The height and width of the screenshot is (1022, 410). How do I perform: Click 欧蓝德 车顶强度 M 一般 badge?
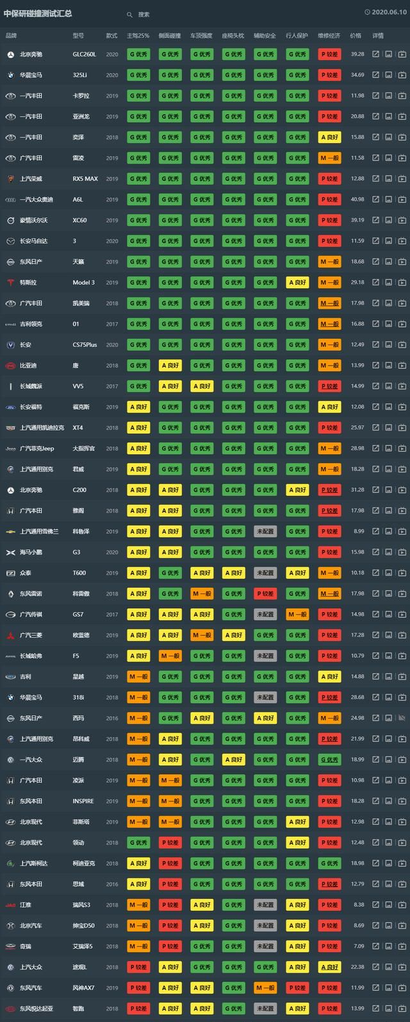pos(202,635)
